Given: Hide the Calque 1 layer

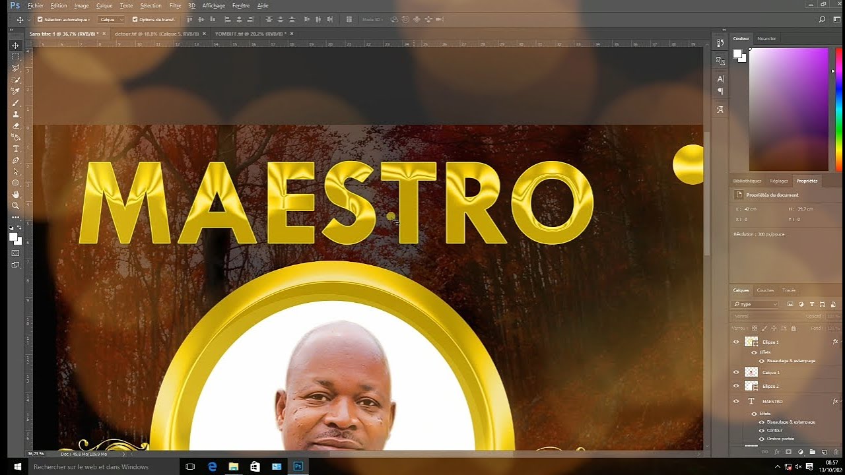Looking at the screenshot, I should (x=736, y=372).
